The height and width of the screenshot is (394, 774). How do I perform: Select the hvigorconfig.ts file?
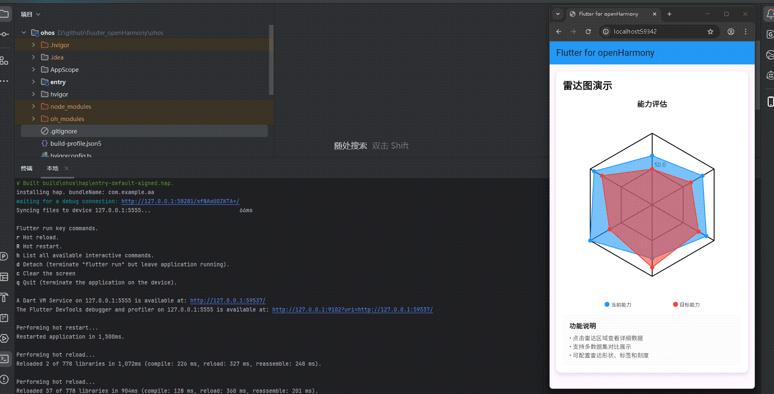click(x=144, y=155)
